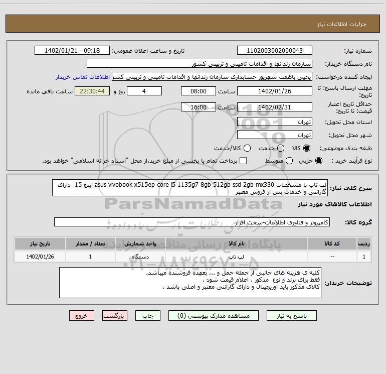This screenshot has height=374, width=386.
Task: Click the لپ تاپ item name cell
Action: (236, 257)
